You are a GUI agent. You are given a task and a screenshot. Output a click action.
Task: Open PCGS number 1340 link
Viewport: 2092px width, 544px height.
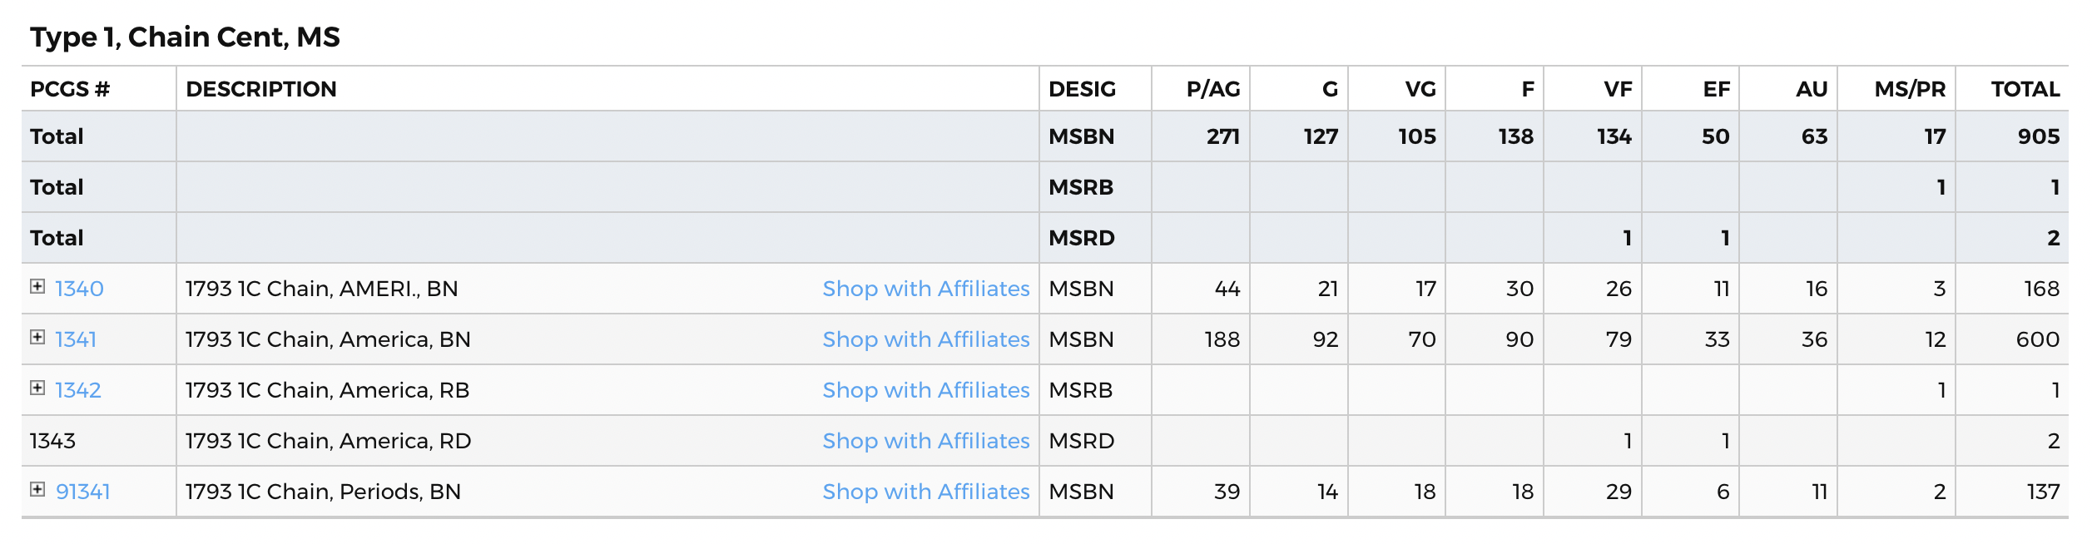click(x=79, y=289)
